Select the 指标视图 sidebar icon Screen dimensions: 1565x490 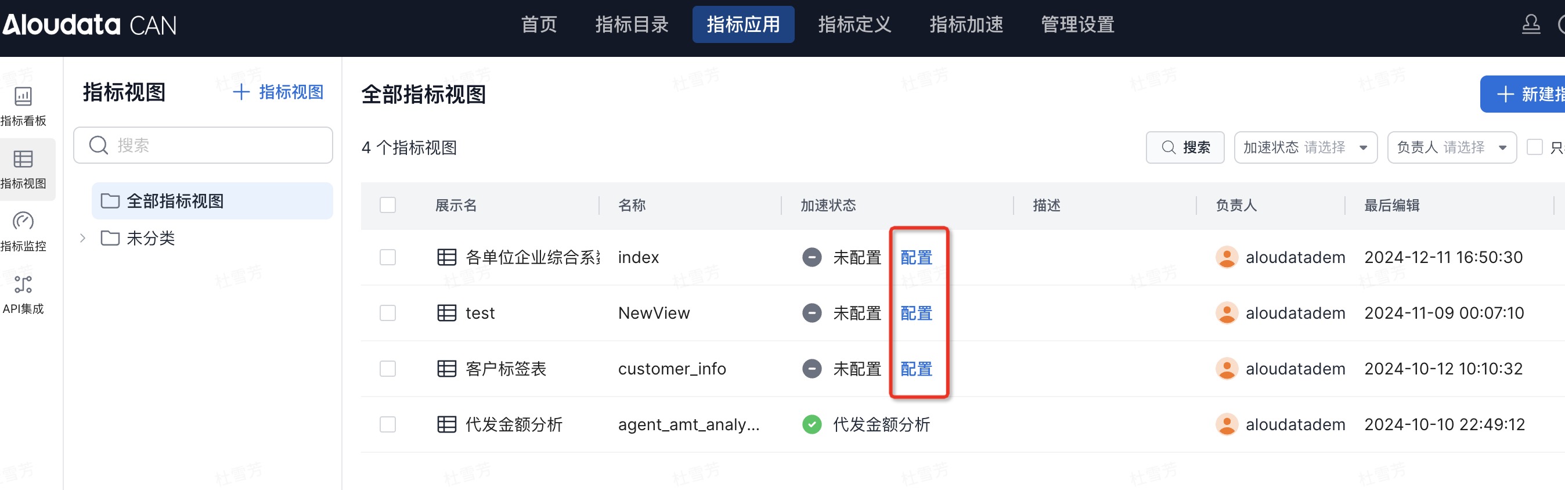tap(23, 160)
